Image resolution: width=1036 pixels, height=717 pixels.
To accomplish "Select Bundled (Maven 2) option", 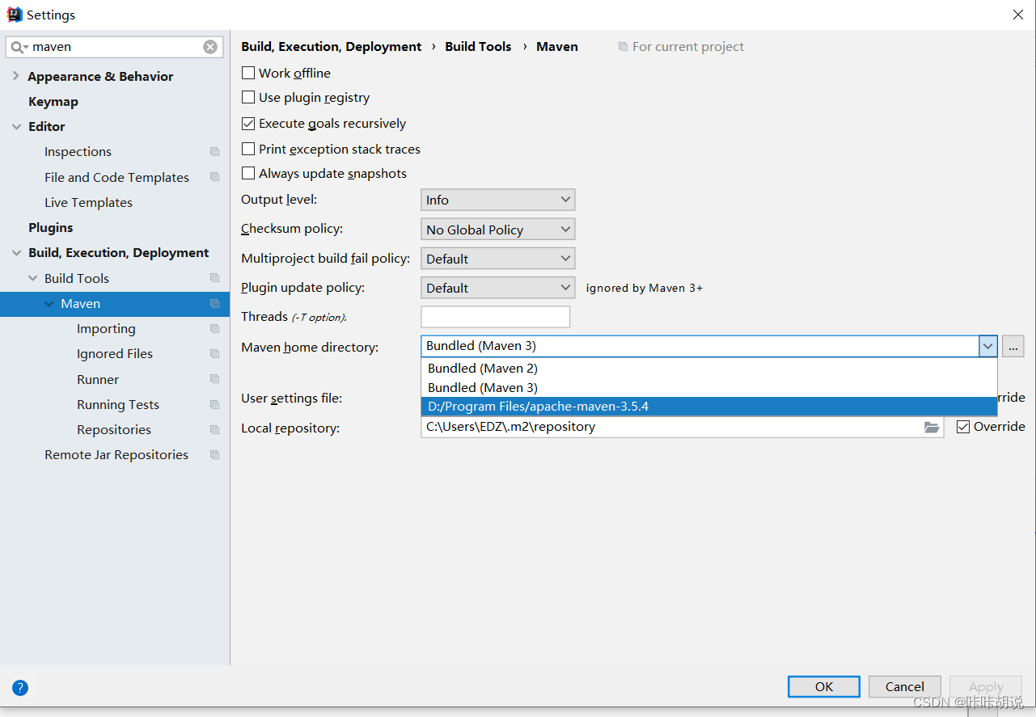I will pyautogui.click(x=709, y=368).
